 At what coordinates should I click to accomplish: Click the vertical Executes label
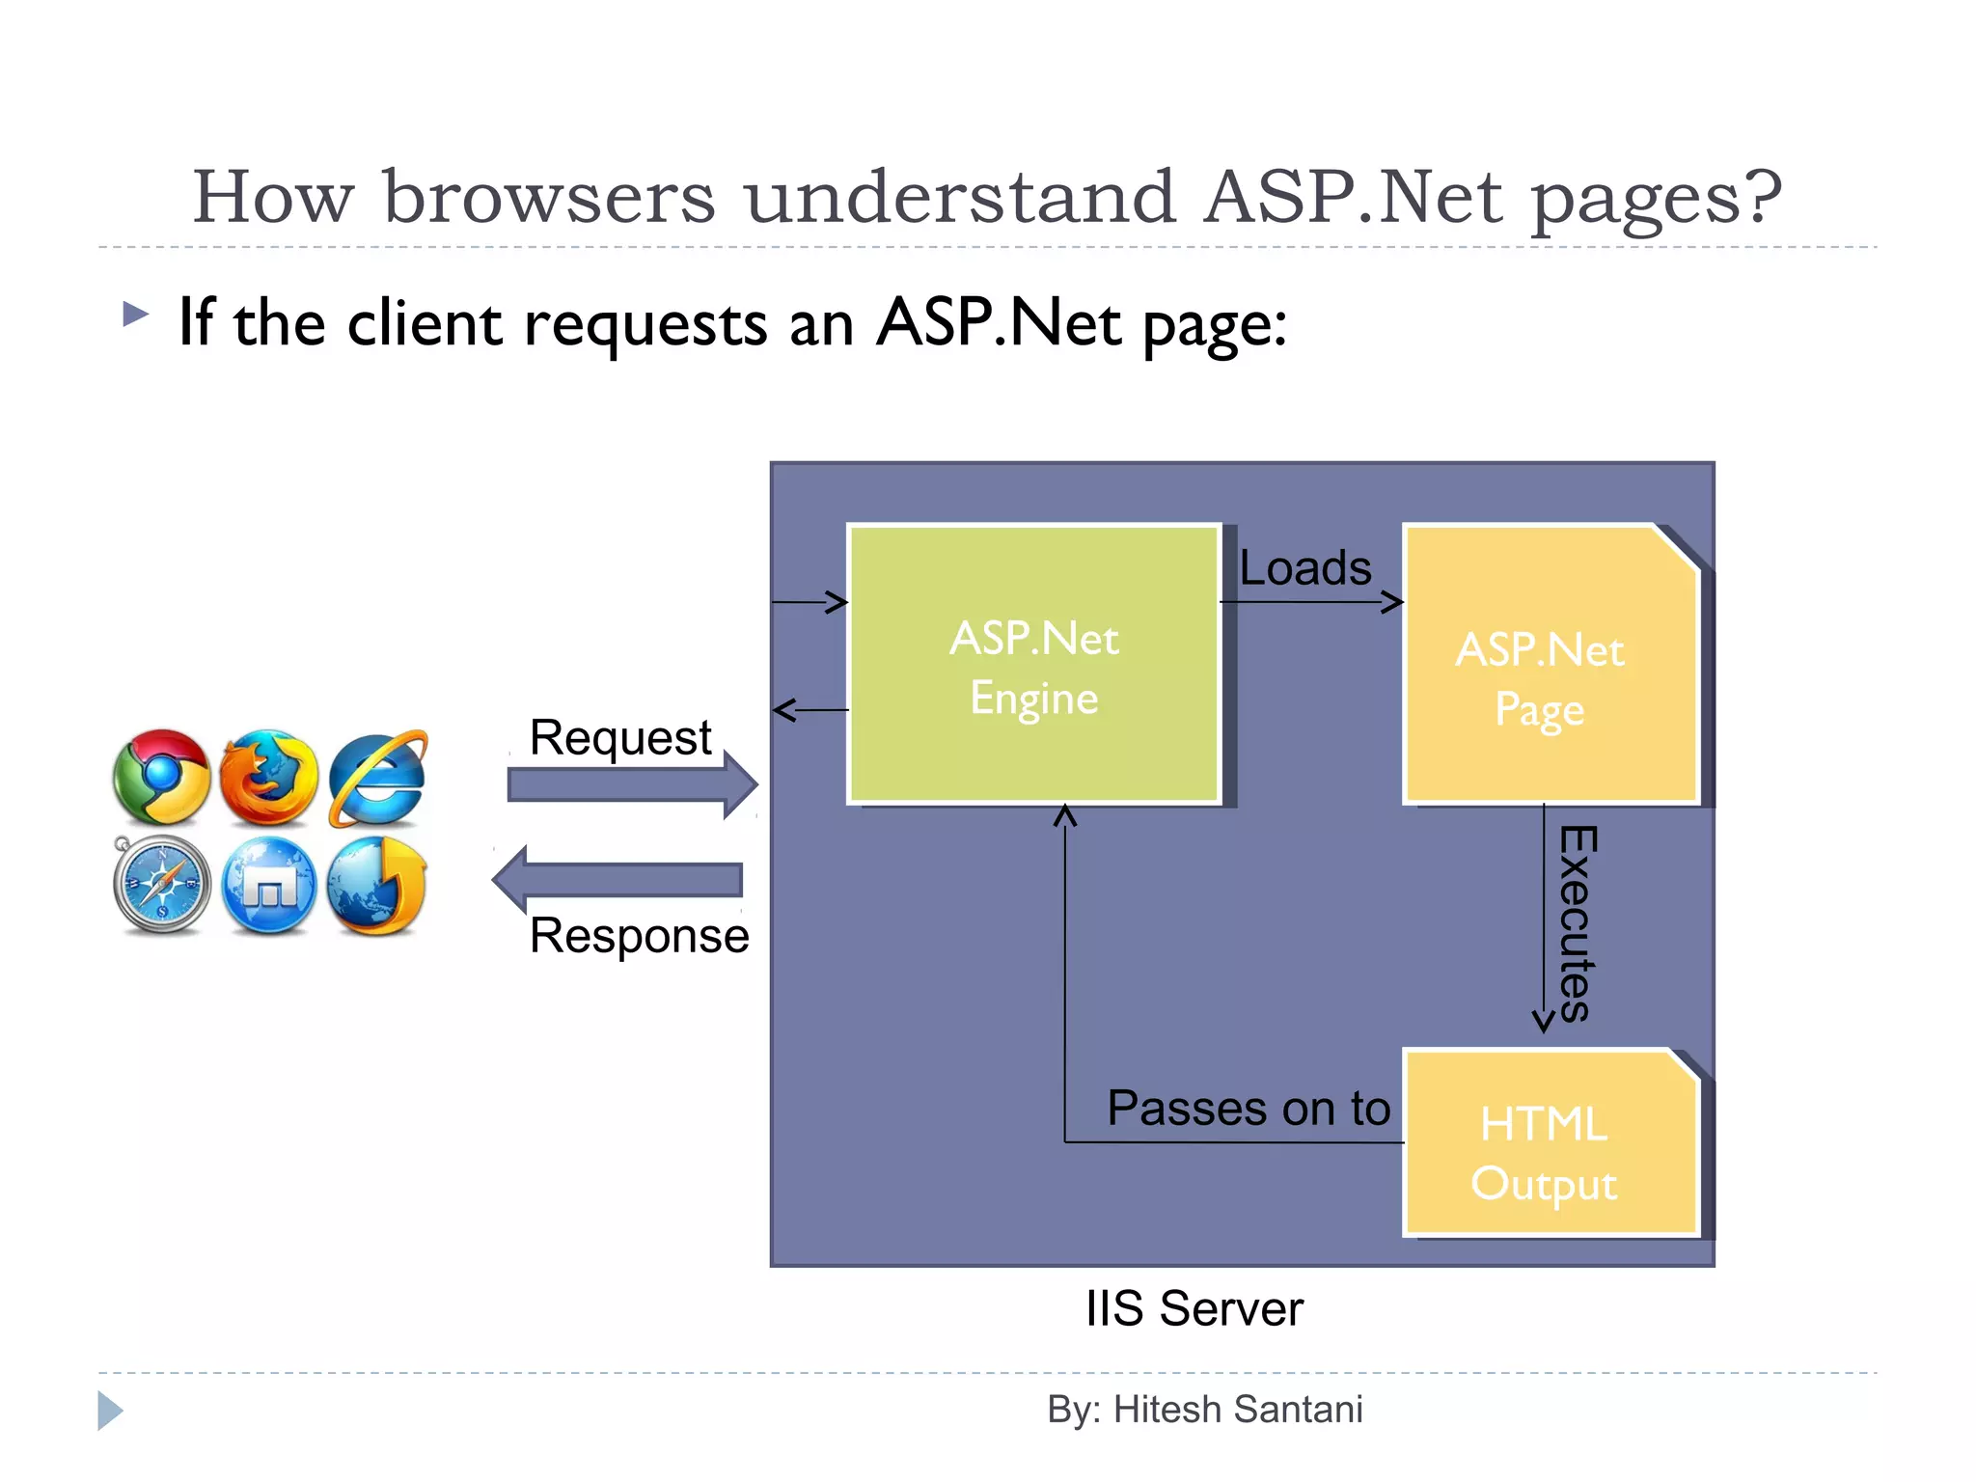pyautogui.click(x=1578, y=923)
